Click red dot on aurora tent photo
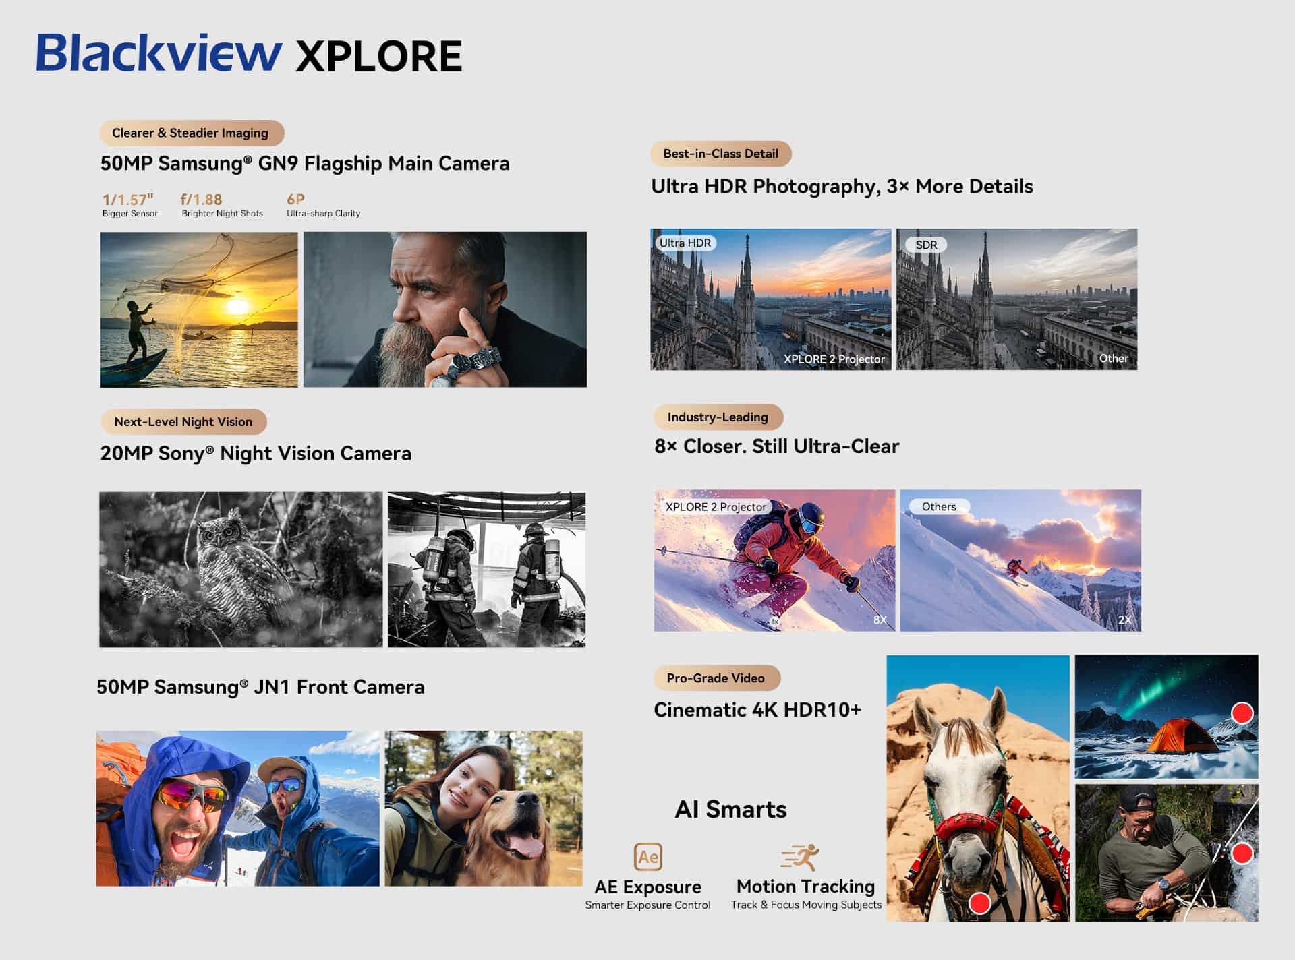The height and width of the screenshot is (960, 1295). click(1242, 713)
